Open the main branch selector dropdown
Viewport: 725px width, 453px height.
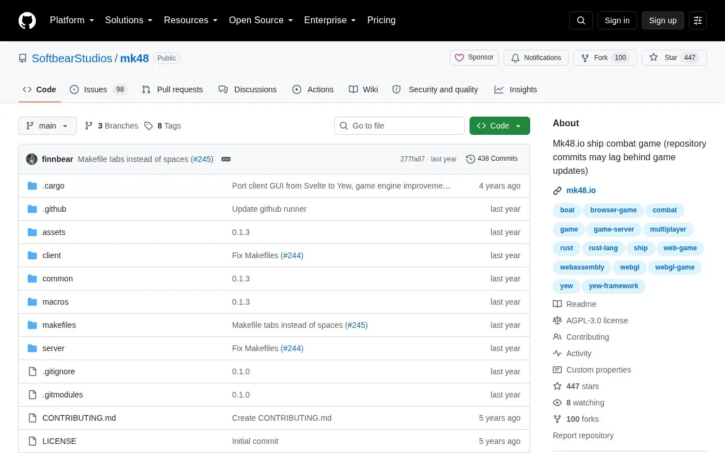[48, 126]
